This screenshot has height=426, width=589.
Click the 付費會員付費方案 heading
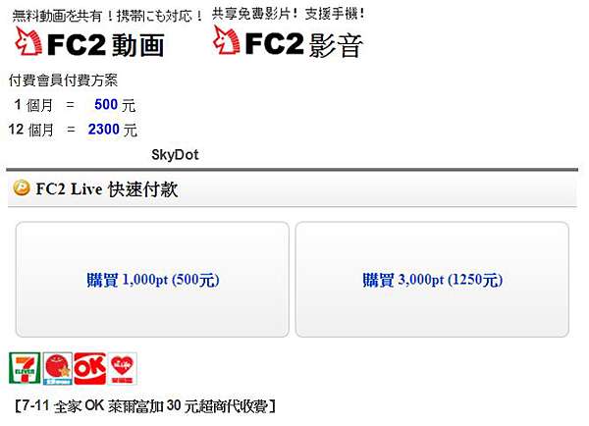coord(62,80)
